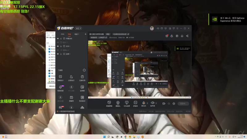Click the 修改 button beside the stream title
This screenshot has width=247, height=139.
tap(108, 34)
